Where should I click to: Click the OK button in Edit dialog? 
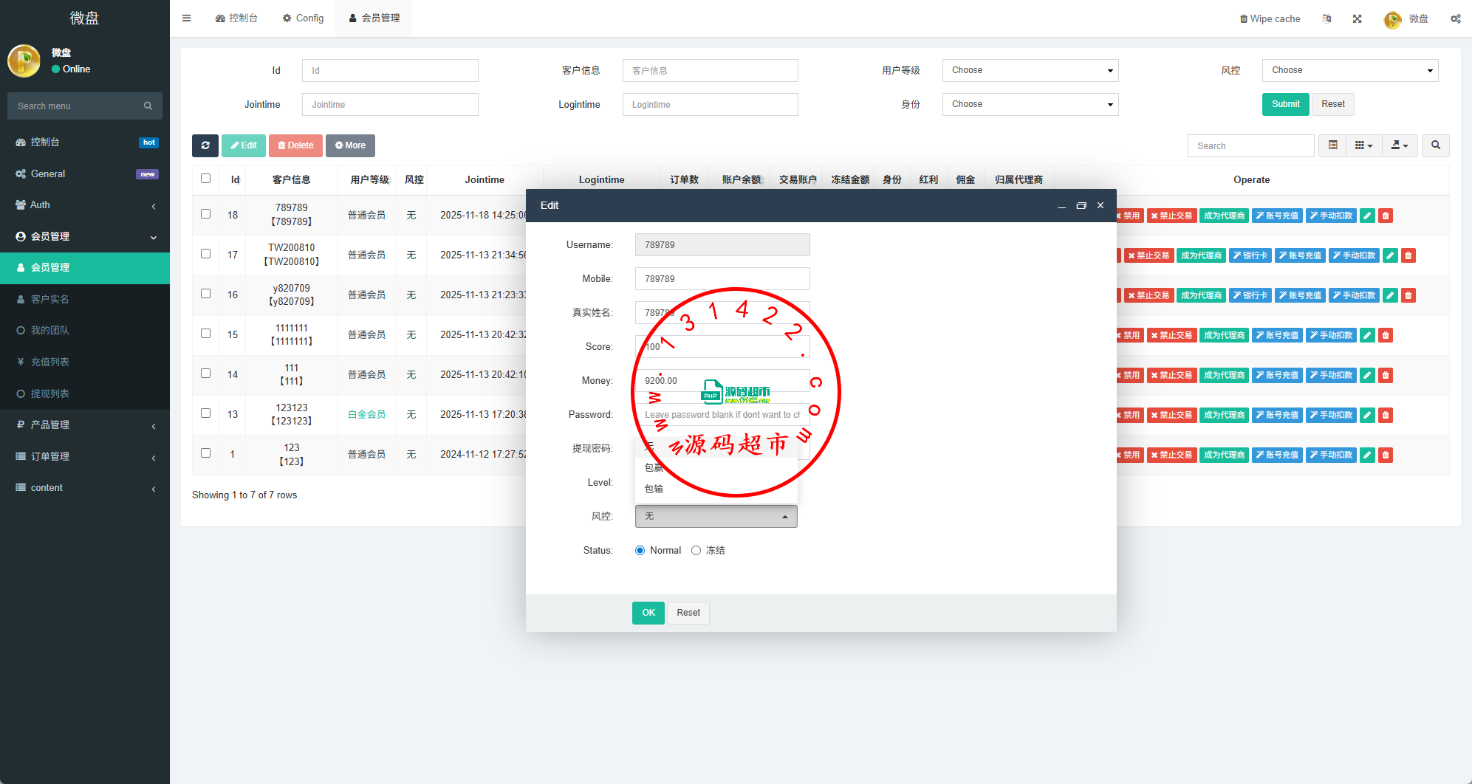tap(648, 613)
